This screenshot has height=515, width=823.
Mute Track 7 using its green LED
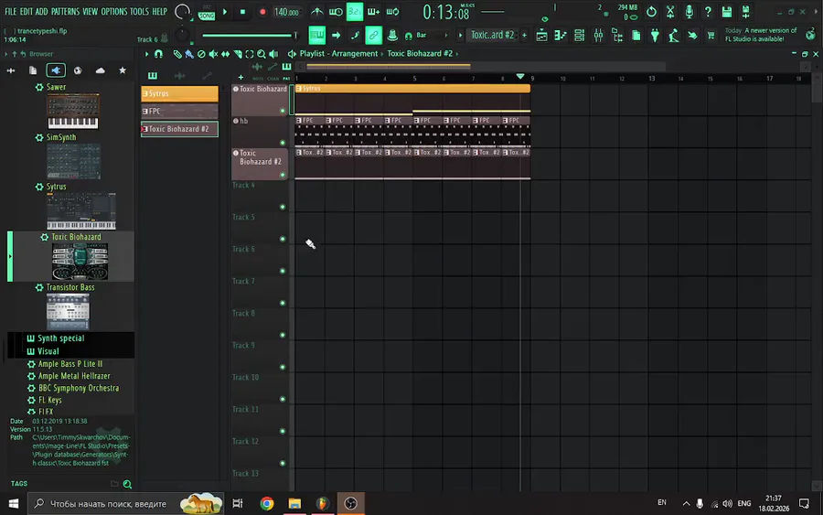point(283,303)
